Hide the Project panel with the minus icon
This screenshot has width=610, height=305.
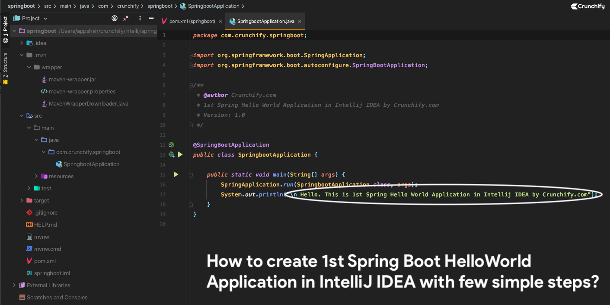point(150,18)
